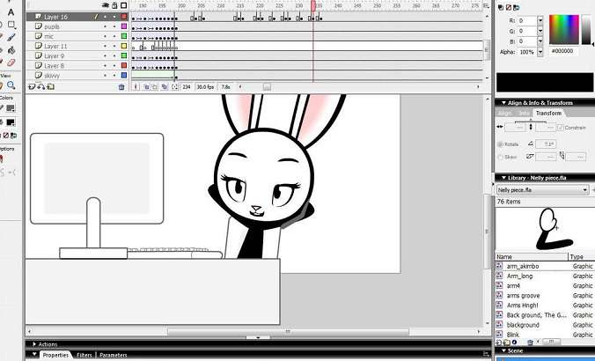Click magenta outline square of pupils layer
The image size is (595, 361).
pos(124,26)
